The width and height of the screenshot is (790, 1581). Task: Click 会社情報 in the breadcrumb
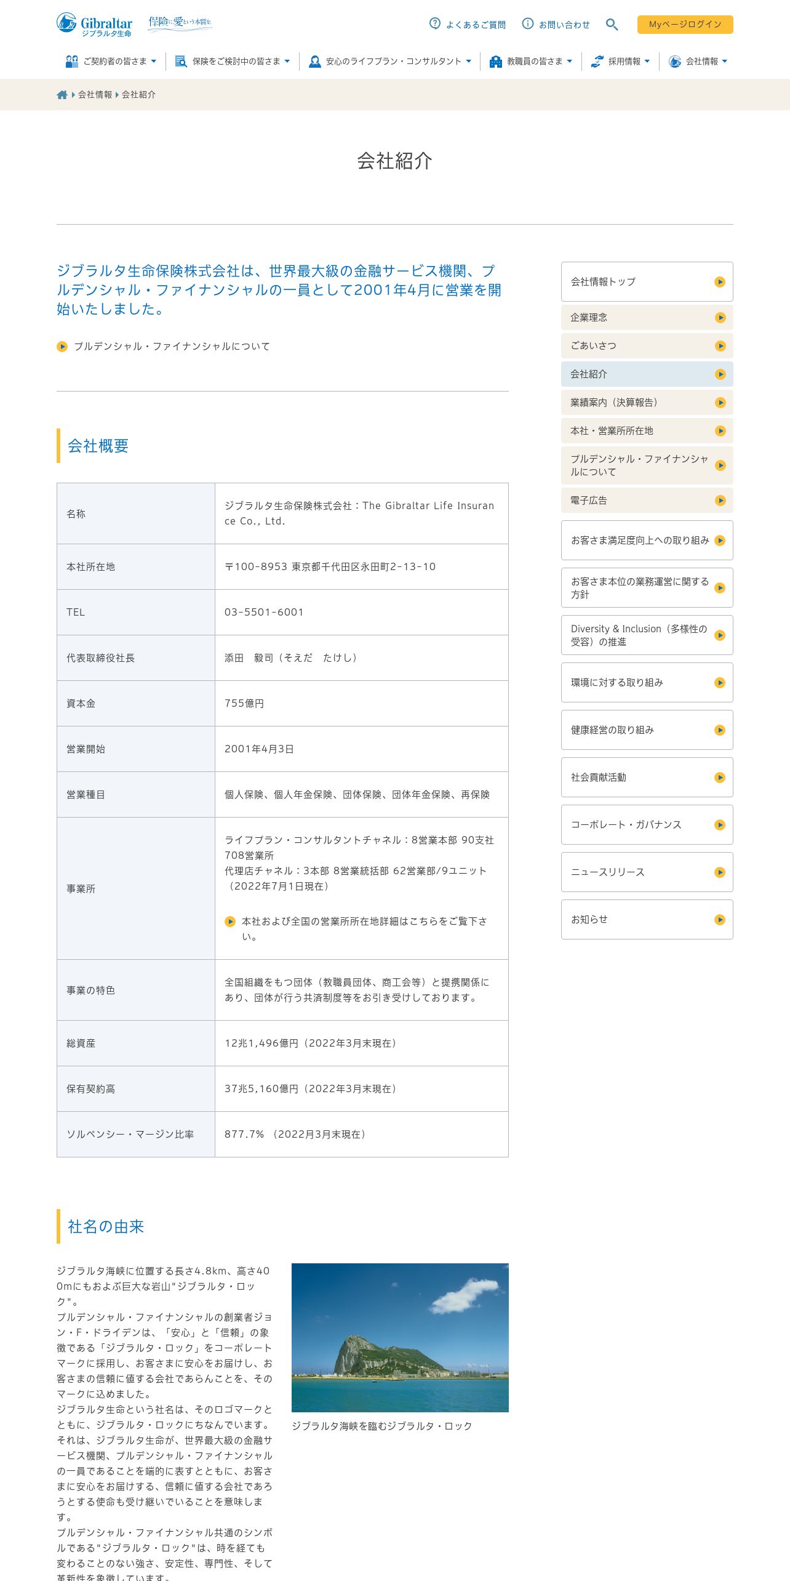pyautogui.click(x=95, y=95)
